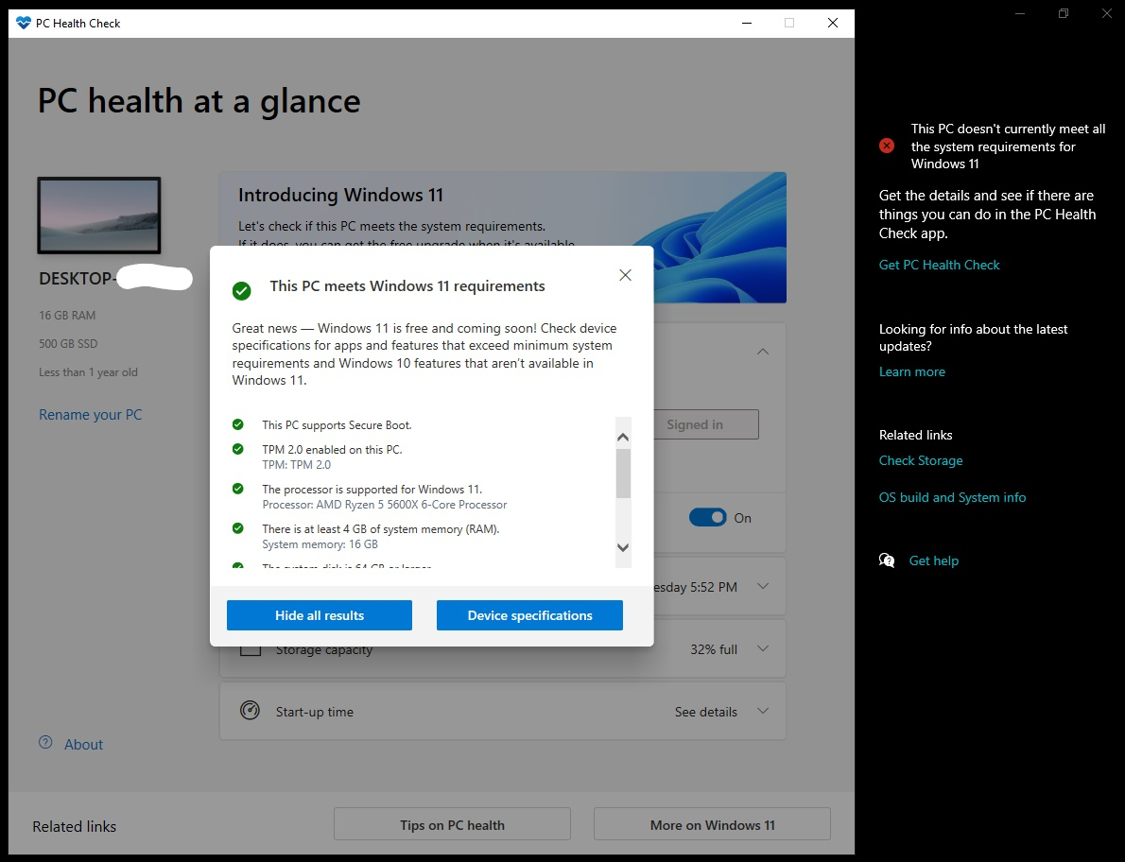Click the green check beside TPM 2.0 enabled

point(238,449)
